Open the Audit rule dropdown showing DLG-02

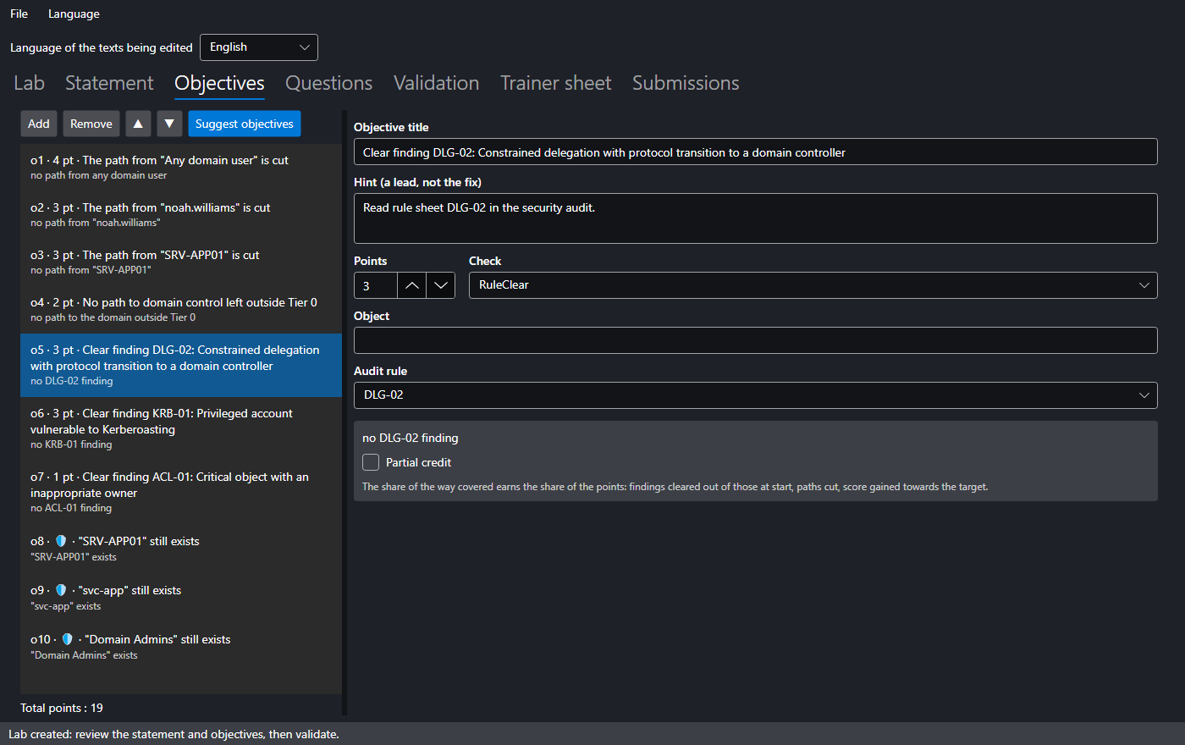pyautogui.click(x=756, y=395)
